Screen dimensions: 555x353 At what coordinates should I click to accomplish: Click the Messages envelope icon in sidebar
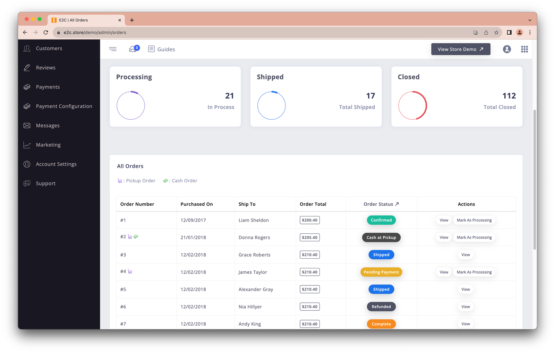(27, 126)
